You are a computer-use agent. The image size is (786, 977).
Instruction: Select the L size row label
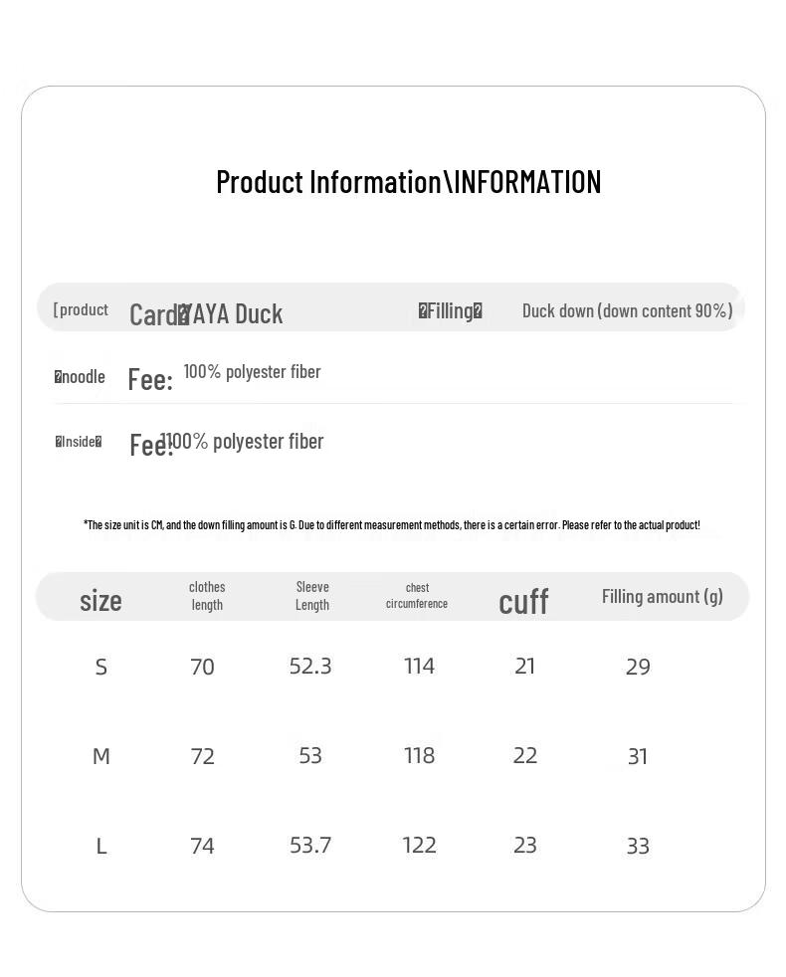pos(100,847)
